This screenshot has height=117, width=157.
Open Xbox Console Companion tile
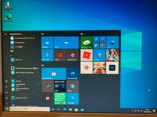[x=86, y=42]
